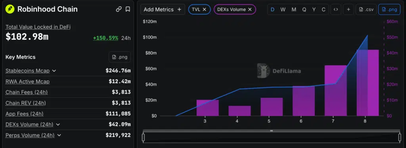Download chart data as .csv
This screenshot has height=148, width=406.
(366, 9)
